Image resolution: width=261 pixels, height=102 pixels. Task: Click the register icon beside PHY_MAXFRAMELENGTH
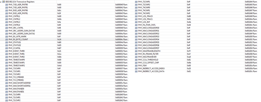(x=136, y=51)
